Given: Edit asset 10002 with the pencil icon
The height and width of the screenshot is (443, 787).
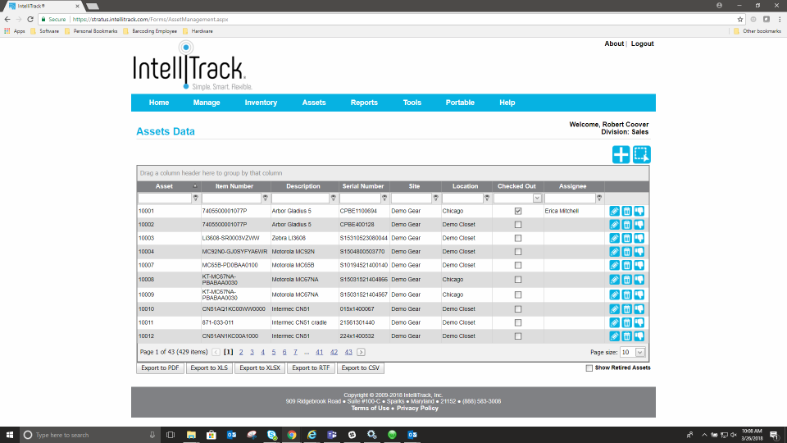Looking at the screenshot, I should (614, 225).
